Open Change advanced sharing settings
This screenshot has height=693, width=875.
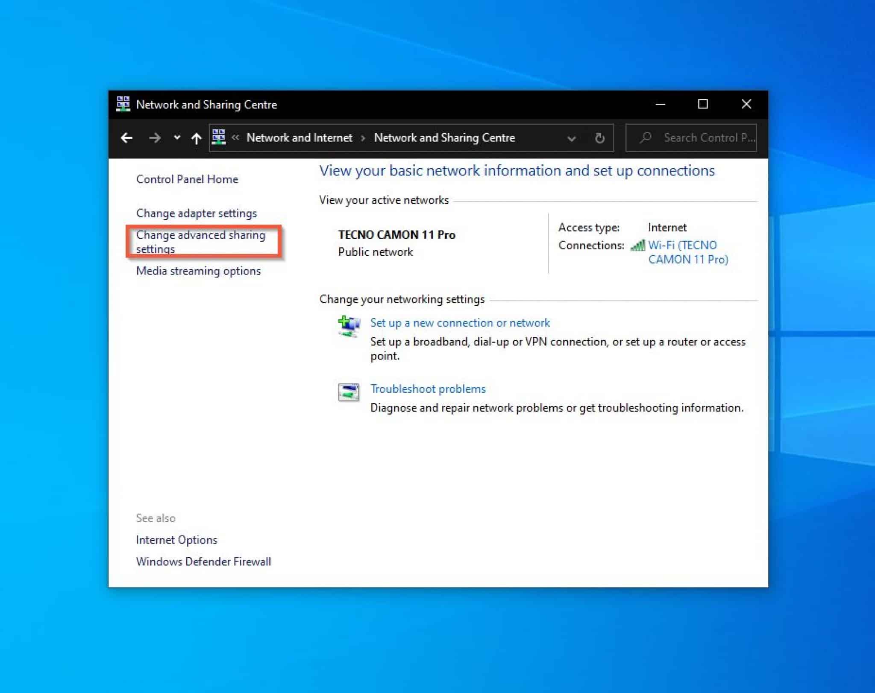tap(200, 242)
